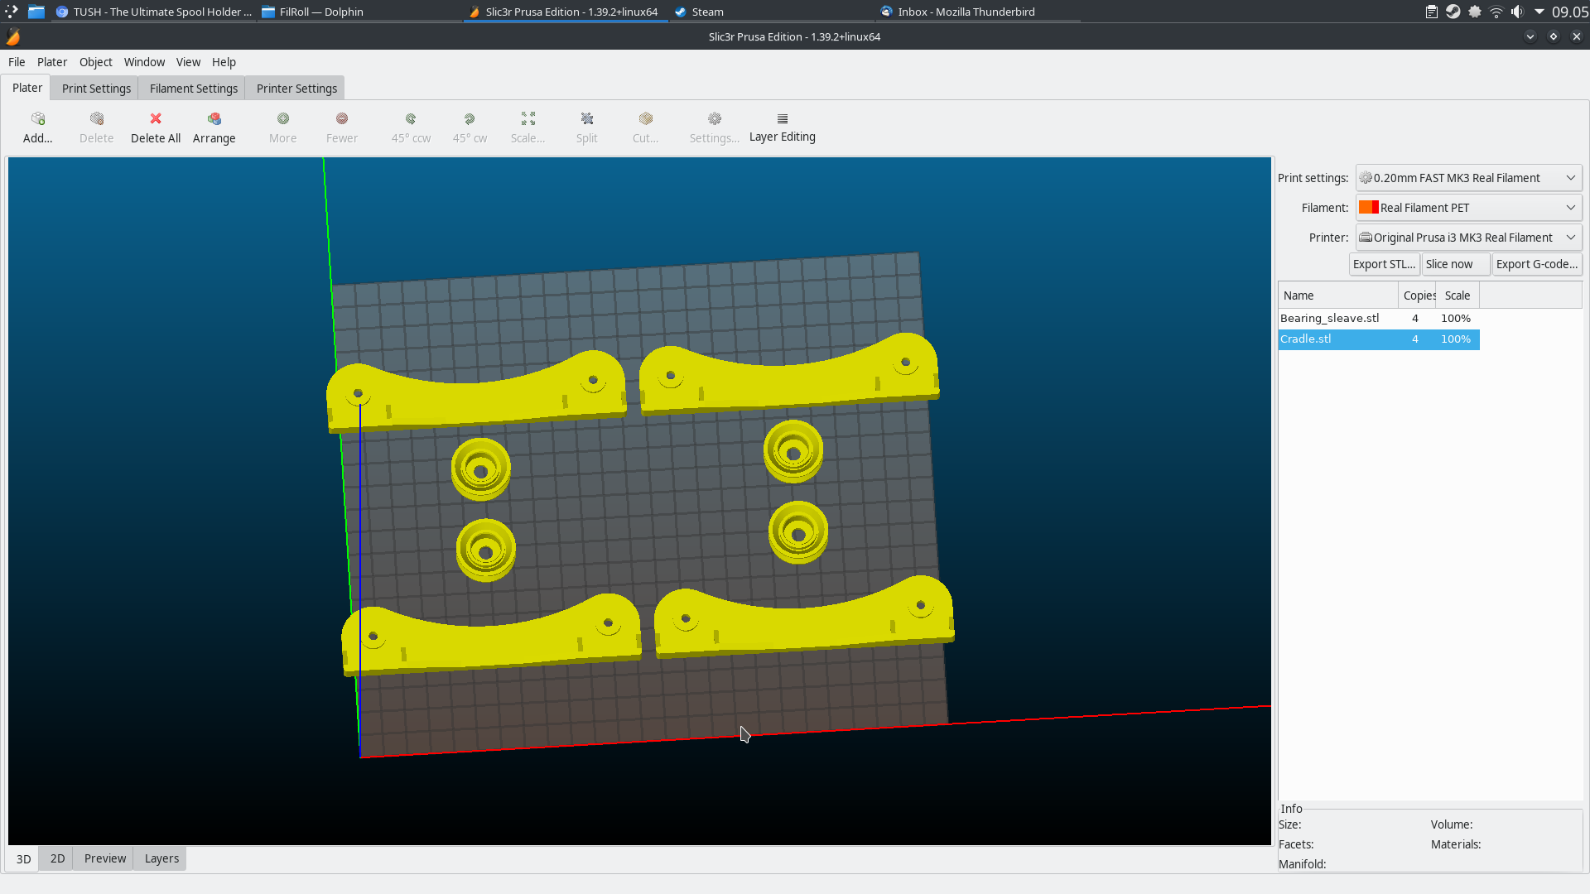Click the Copies column header
1590x894 pixels.
click(x=1418, y=296)
